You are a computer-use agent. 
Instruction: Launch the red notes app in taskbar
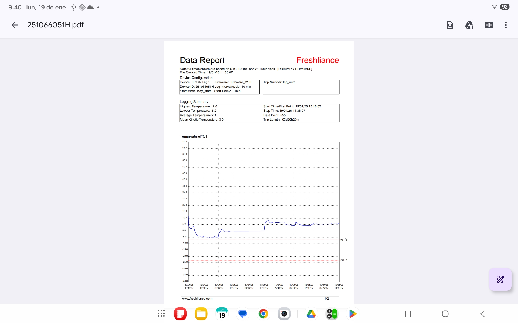[180, 314]
